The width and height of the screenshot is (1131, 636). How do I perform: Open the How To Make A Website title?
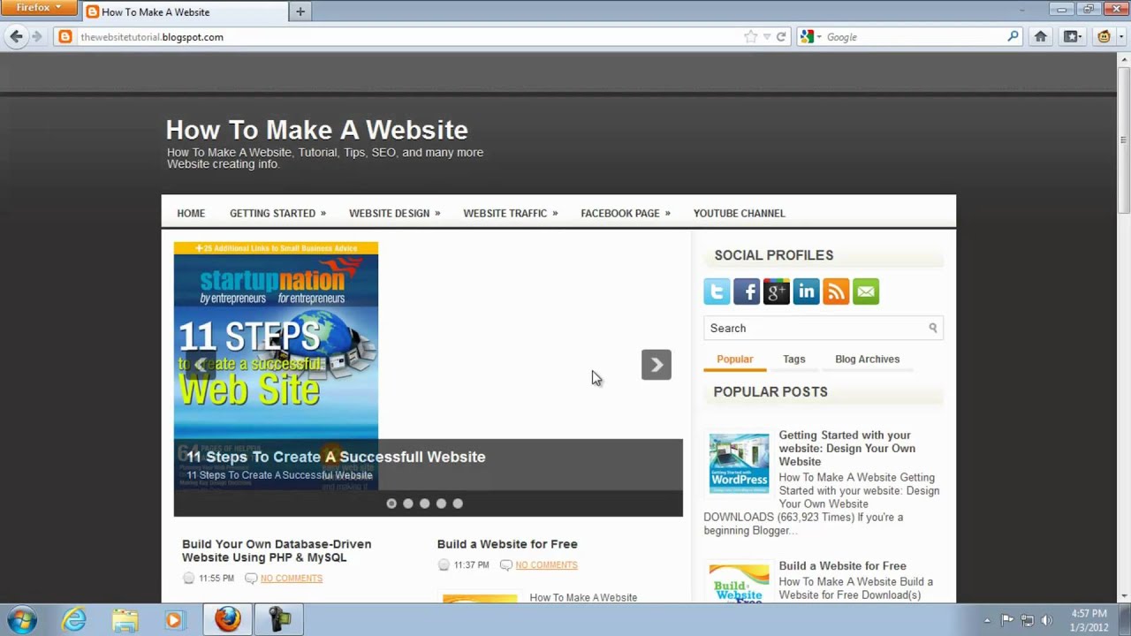coord(316,130)
